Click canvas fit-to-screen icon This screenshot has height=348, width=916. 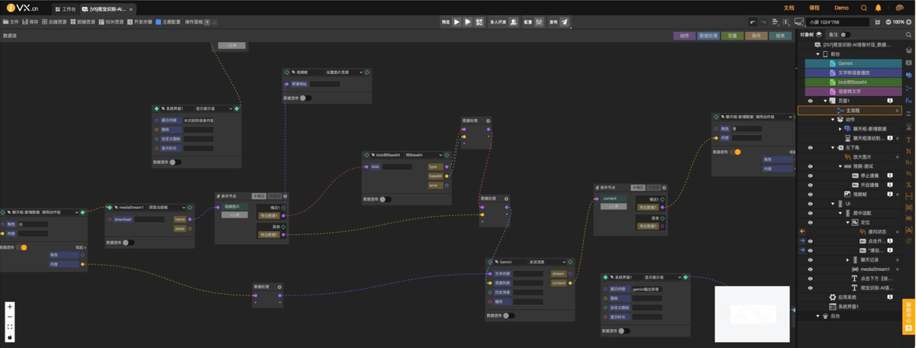(10, 327)
